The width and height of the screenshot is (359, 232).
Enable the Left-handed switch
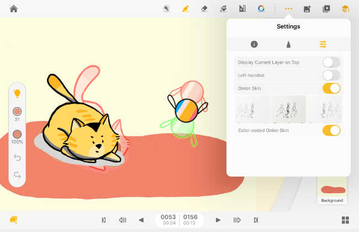tap(331, 75)
